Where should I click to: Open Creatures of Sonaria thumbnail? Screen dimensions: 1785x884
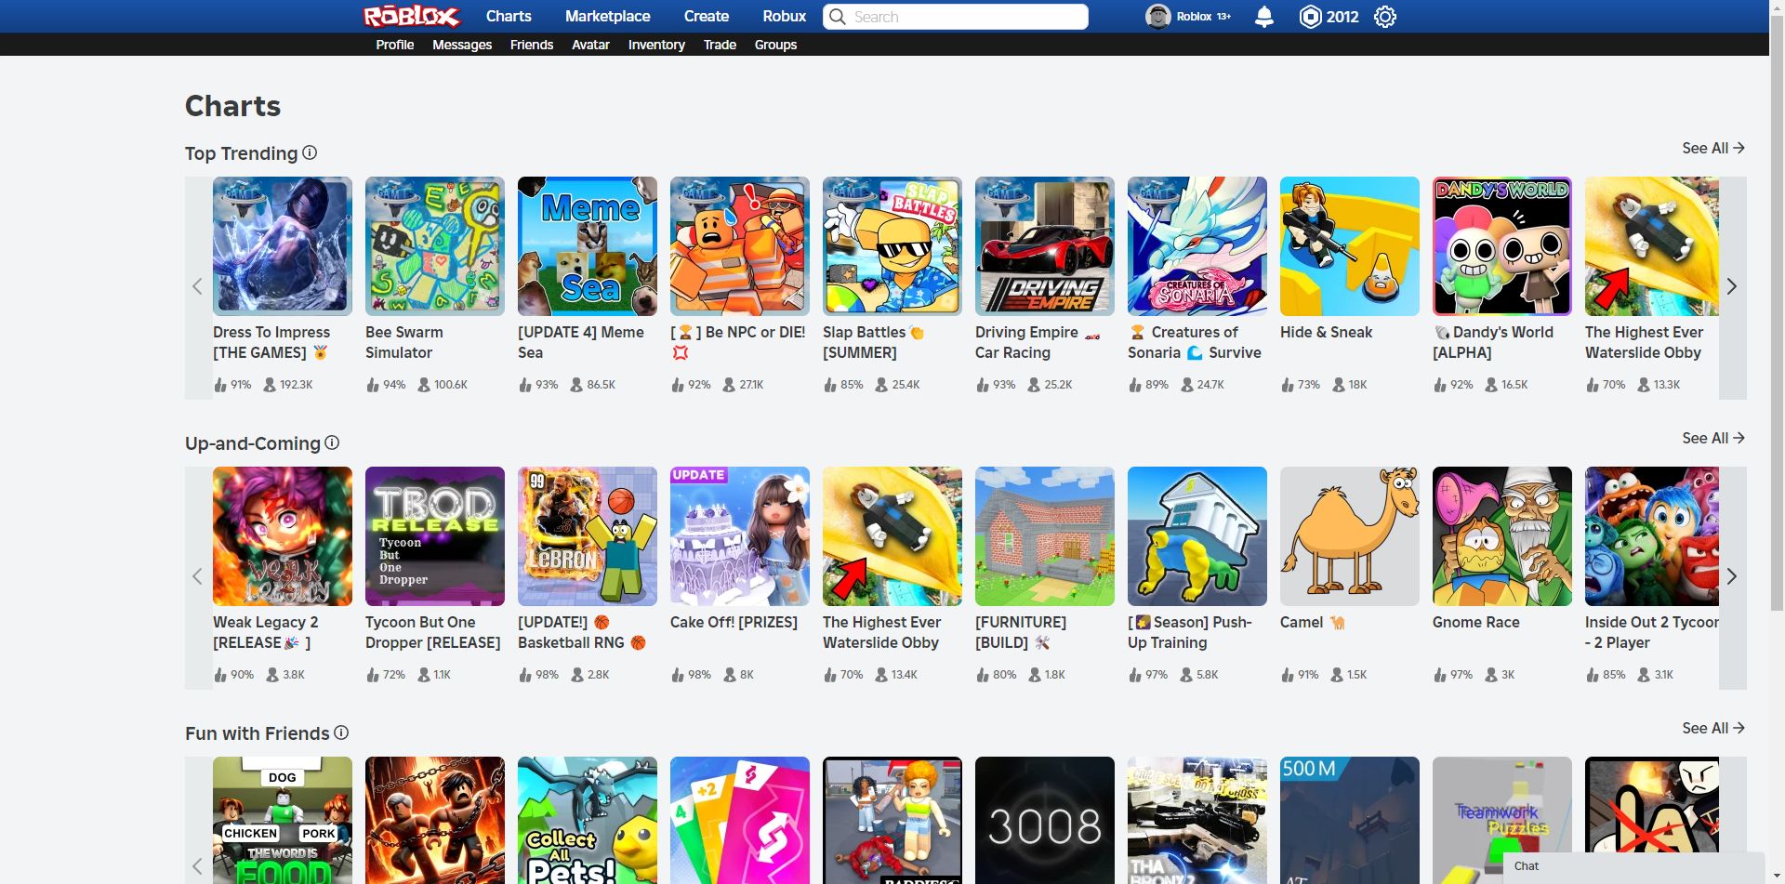point(1197,246)
